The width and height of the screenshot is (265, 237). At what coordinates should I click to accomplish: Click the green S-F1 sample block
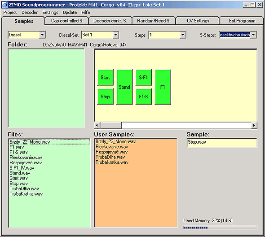click(x=144, y=77)
